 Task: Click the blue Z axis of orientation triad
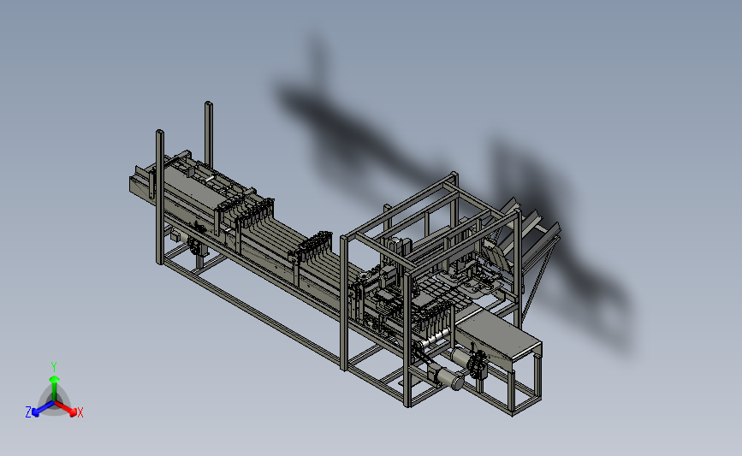[43, 409]
